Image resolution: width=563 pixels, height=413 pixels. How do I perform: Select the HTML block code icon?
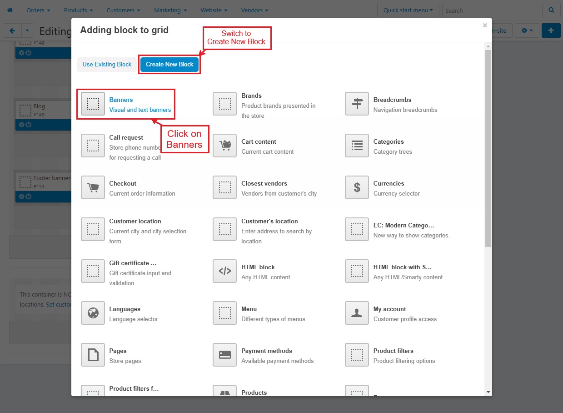point(224,272)
